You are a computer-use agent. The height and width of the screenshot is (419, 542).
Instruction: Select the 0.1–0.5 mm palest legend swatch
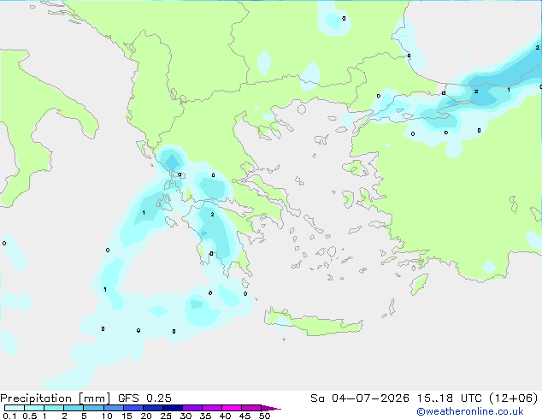coord(15,408)
